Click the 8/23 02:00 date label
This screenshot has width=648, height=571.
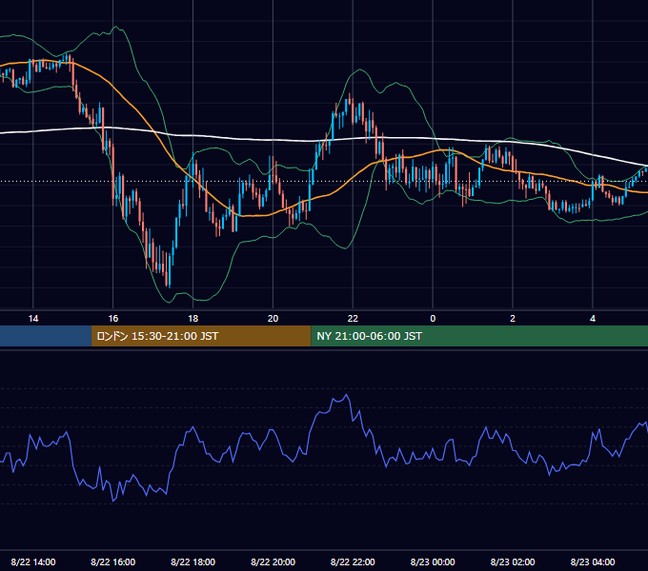513,561
